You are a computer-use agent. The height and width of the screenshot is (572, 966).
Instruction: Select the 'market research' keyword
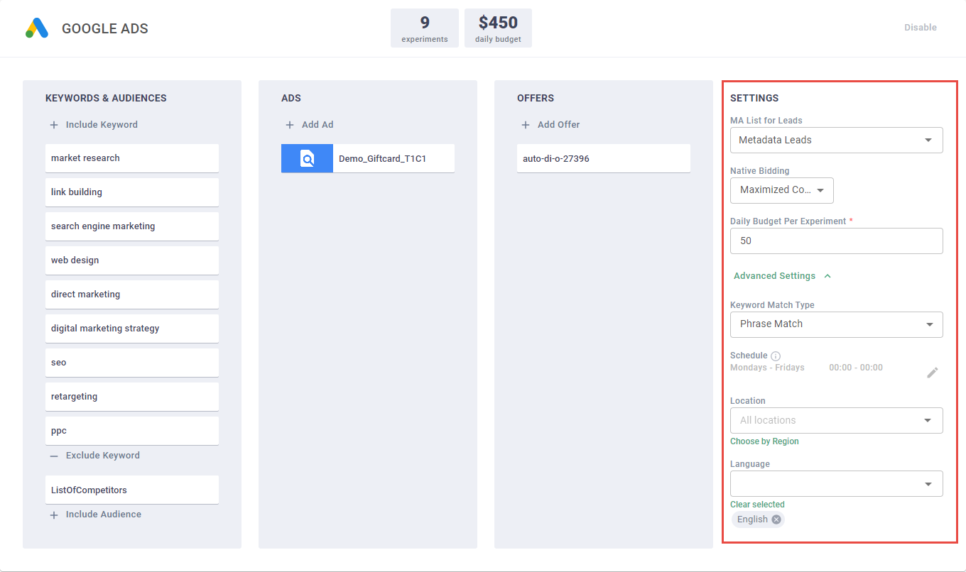point(131,158)
